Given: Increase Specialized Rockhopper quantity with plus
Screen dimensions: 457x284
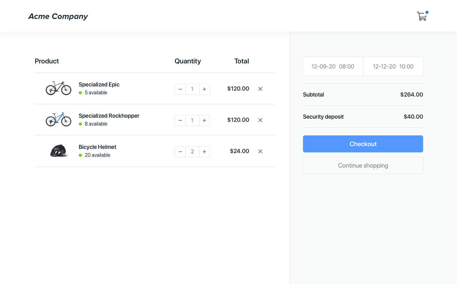Looking at the screenshot, I should (x=205, y=121).
